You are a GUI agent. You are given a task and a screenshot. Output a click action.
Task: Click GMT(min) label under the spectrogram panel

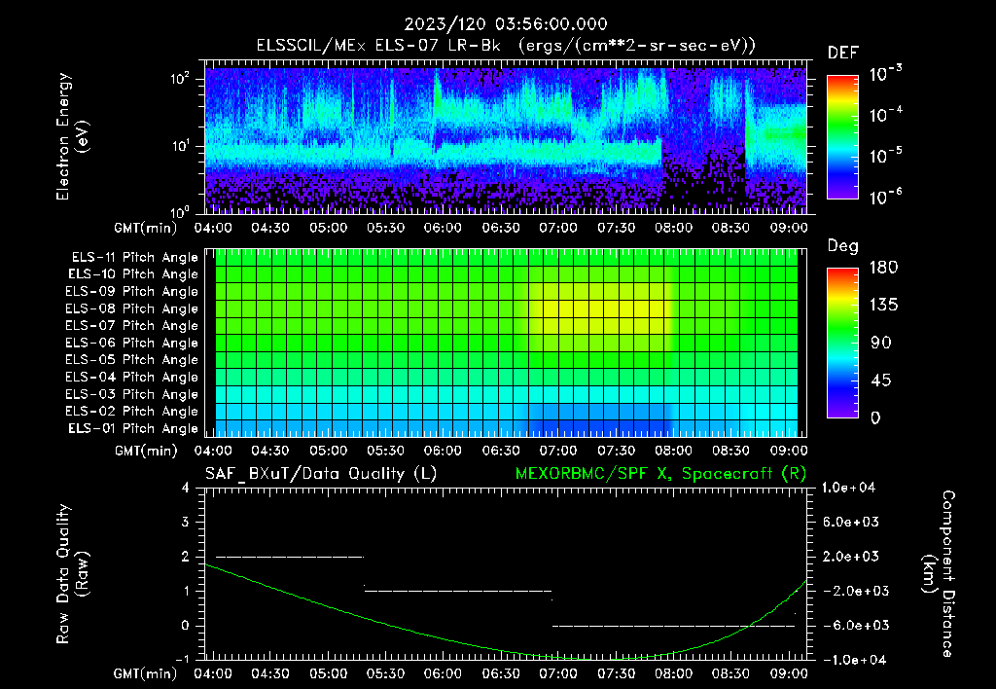tap(146, 228)
